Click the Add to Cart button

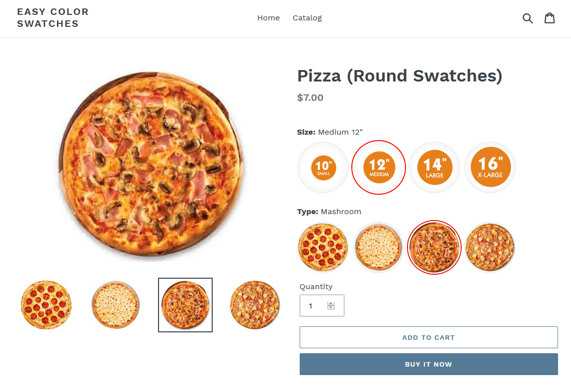428,337
